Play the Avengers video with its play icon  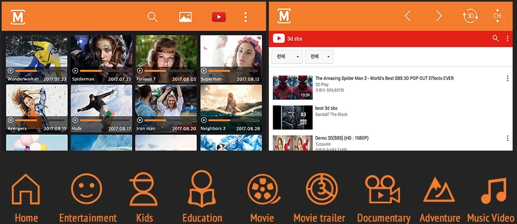[x=10, y=120]
